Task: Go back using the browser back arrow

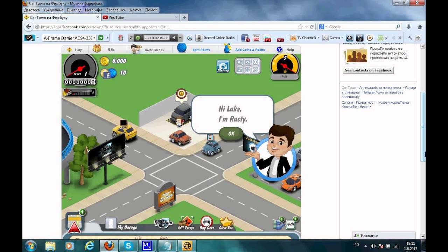Action: (x=29, y=27)
